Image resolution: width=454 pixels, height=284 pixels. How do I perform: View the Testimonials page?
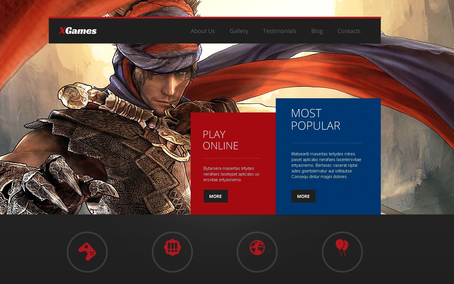279,31
